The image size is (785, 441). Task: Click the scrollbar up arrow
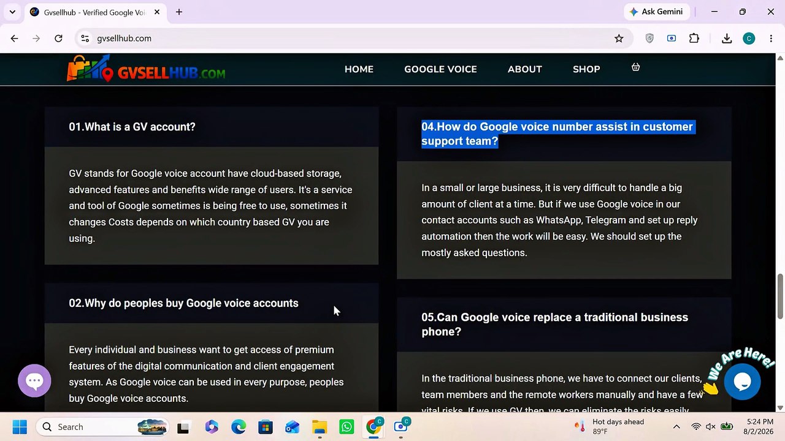(780, 58)
